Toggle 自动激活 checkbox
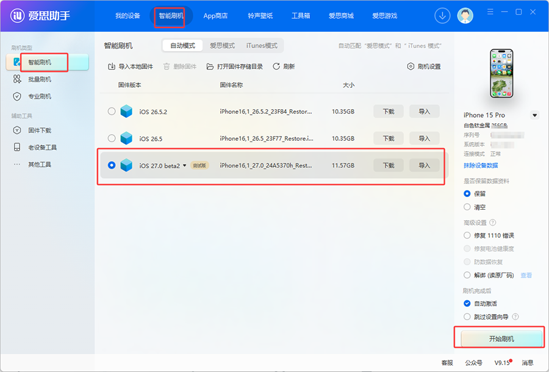 [467, 304]
